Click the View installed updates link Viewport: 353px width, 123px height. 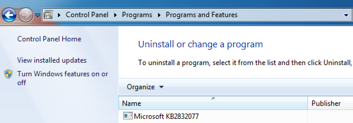click(x=52, y=60)
